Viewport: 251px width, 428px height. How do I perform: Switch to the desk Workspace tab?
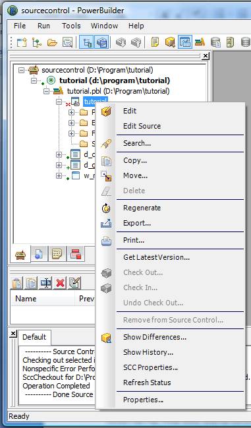pyautogui.click(x=20, y=255)
